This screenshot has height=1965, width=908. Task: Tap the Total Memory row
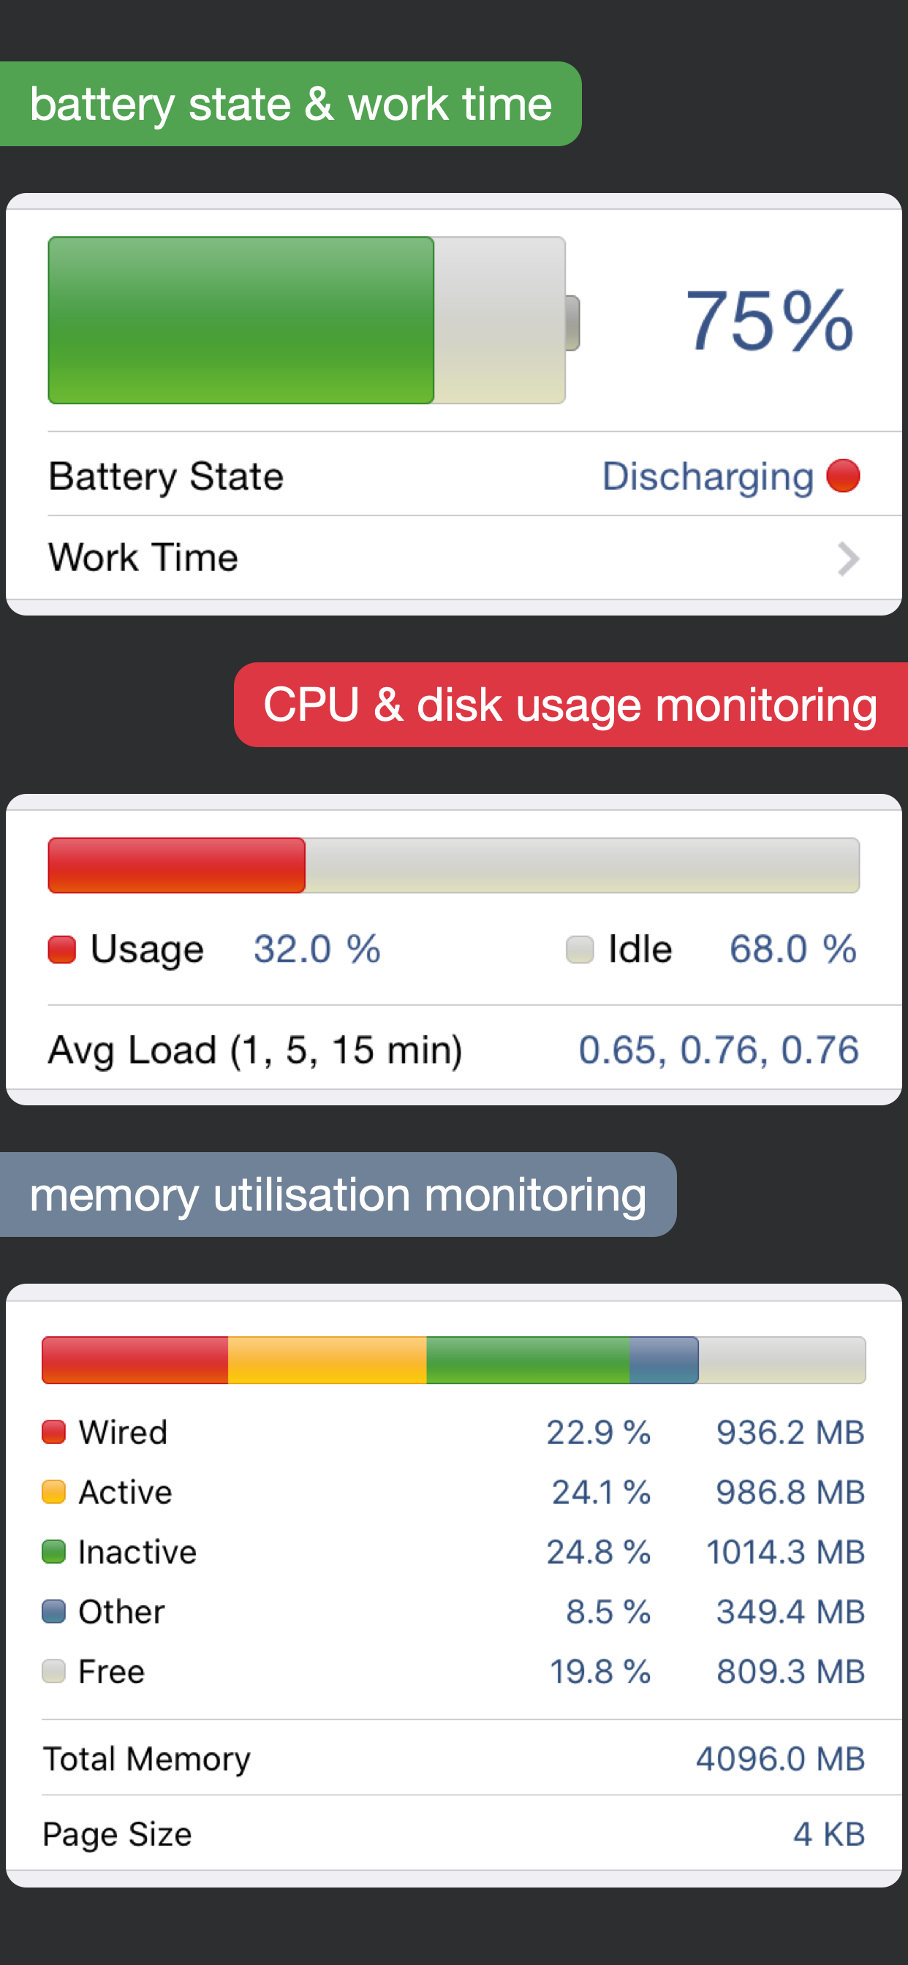(453, 1758)
